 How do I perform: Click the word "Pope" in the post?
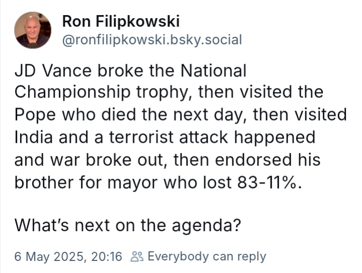35,115
